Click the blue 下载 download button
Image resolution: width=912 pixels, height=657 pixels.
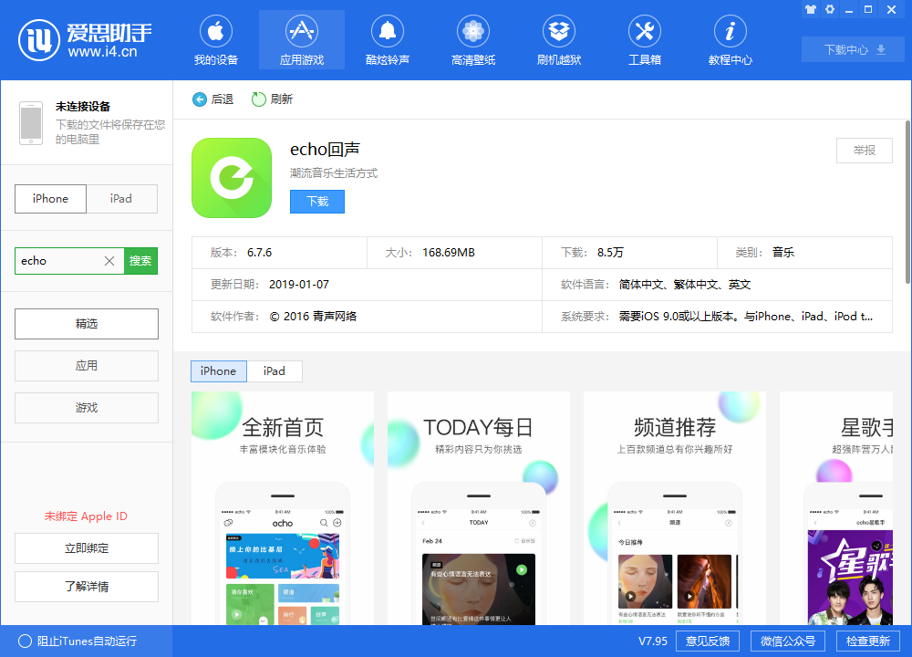coord(317,202)
